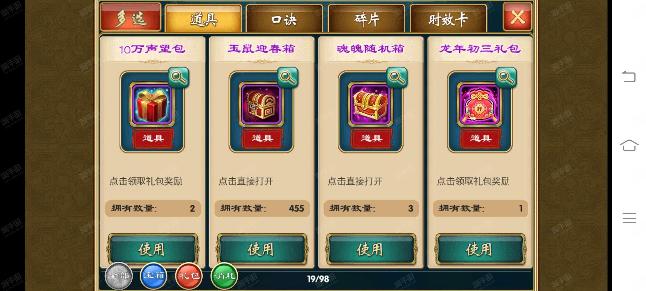The width and height of the screenshot is (646, 291).
Task: Open magnifier details for 玉鼠迎春箱
Action: point(288,77)
